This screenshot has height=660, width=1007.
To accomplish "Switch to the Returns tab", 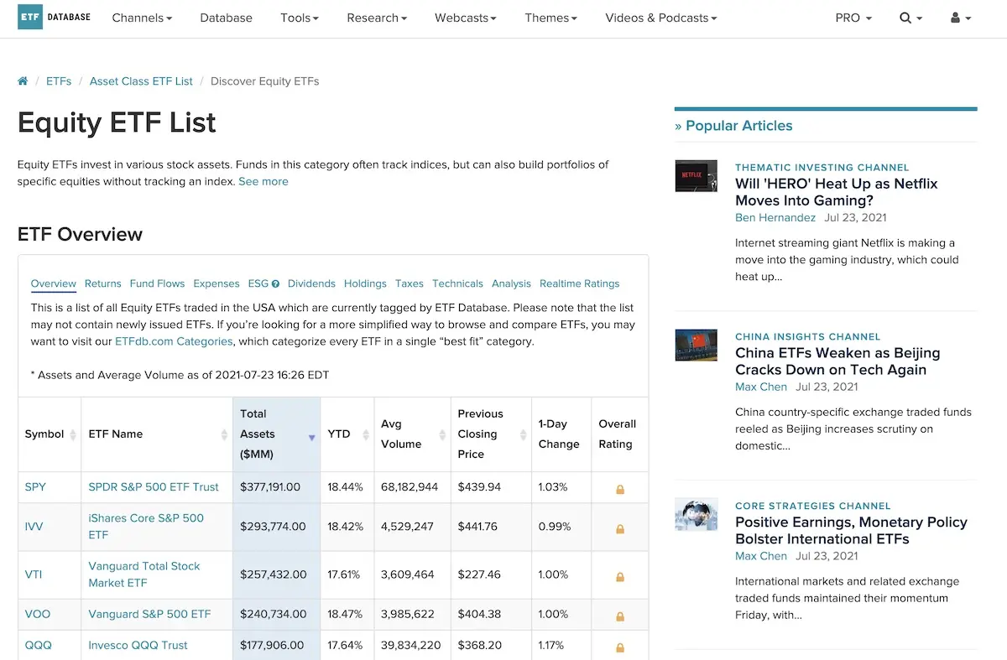I will pos(103,283).
